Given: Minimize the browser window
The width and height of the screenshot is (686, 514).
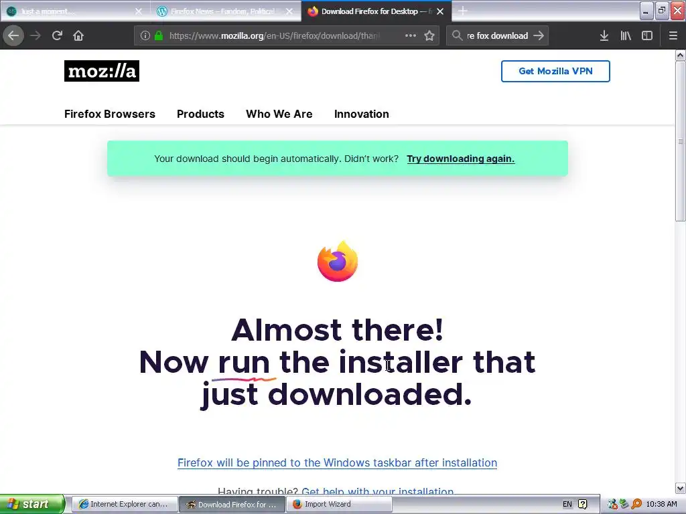Looking at the screenshot, I should (646, 11).
